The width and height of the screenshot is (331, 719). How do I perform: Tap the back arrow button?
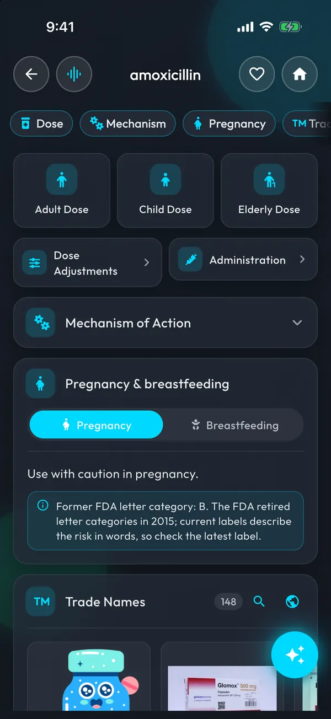[x=31, y=74]
